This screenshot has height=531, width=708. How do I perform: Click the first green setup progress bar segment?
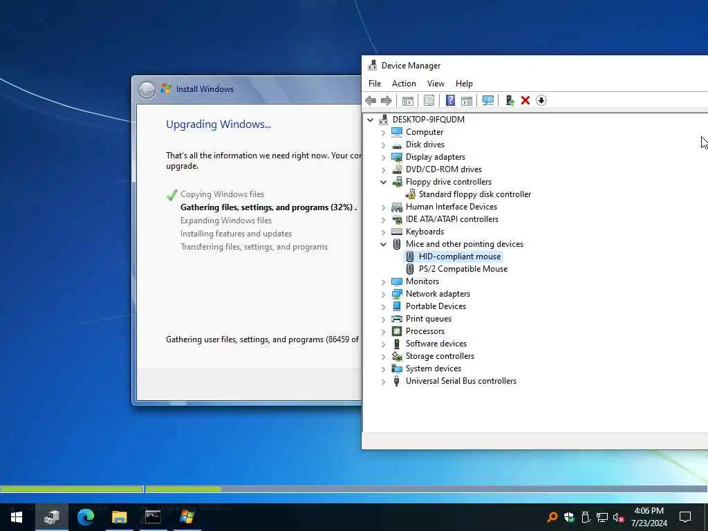(71, 489)
